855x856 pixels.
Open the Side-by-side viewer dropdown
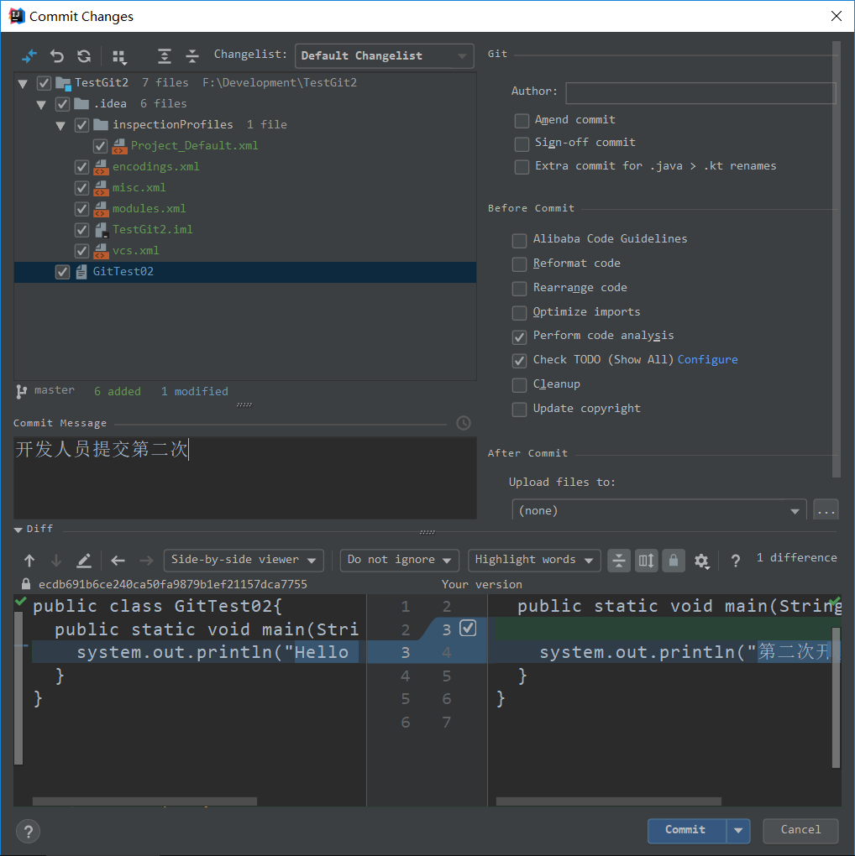click(x=244, y=560)
